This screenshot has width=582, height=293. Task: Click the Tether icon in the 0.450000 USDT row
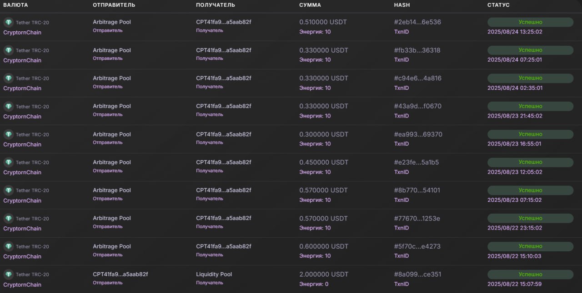(x=9, y=162)
